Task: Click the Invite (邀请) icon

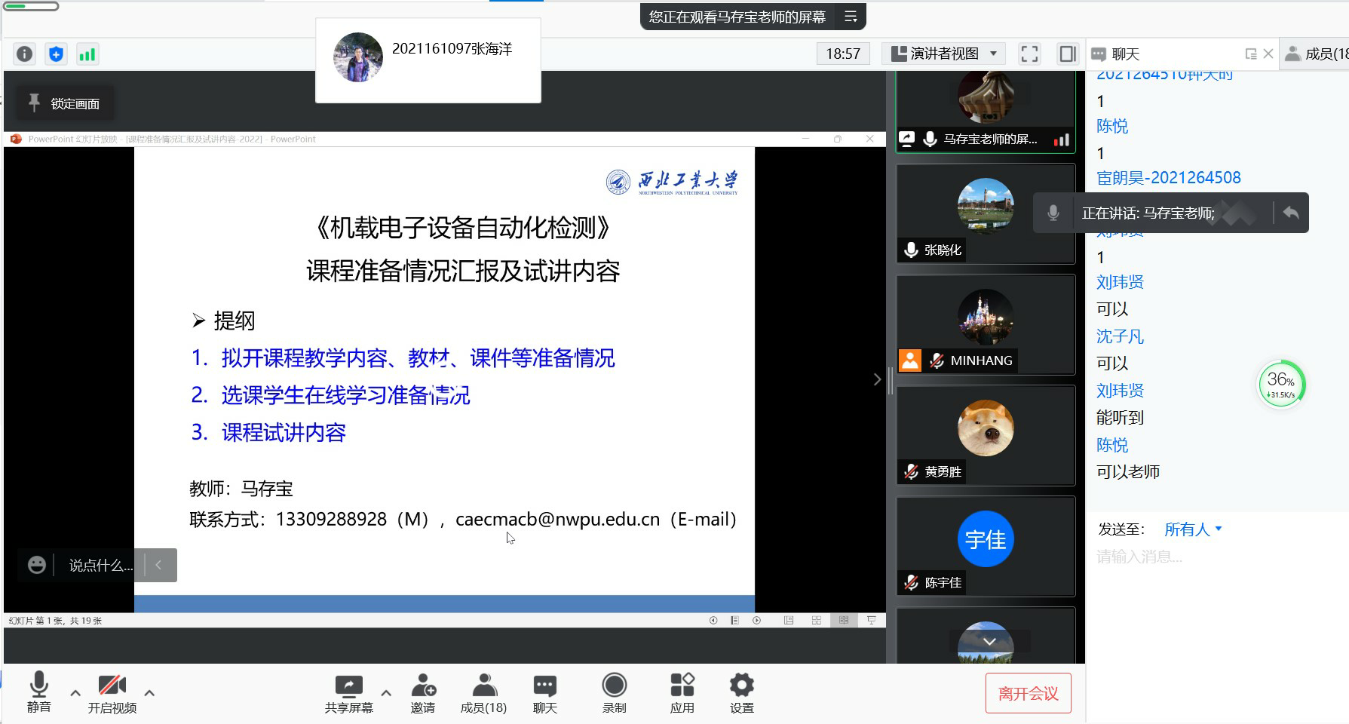Action: click(x=423, y=693)
